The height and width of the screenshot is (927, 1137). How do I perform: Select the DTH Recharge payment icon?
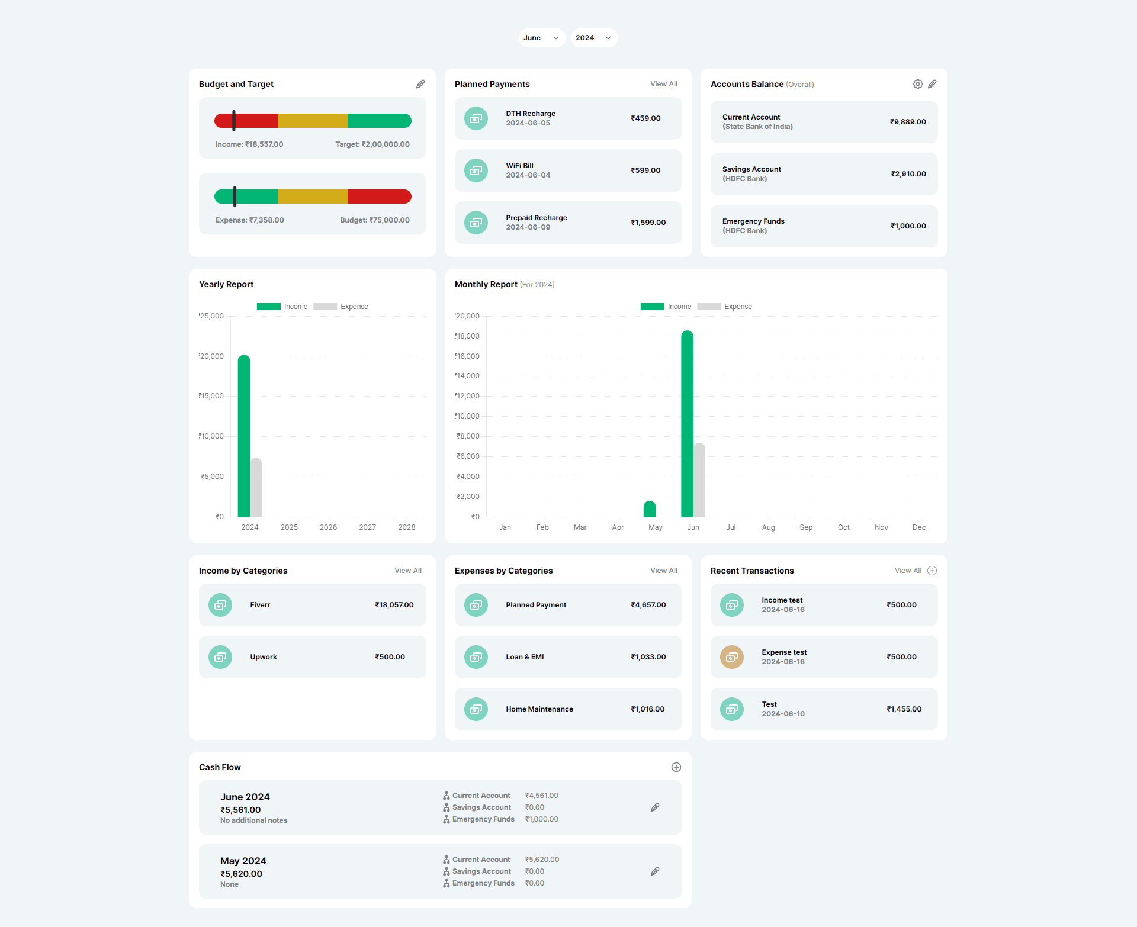coord(476,118)
